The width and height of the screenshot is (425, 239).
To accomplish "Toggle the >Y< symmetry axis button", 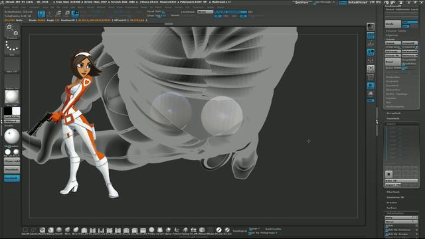I will pyautogui.click(x=226, y=16).
